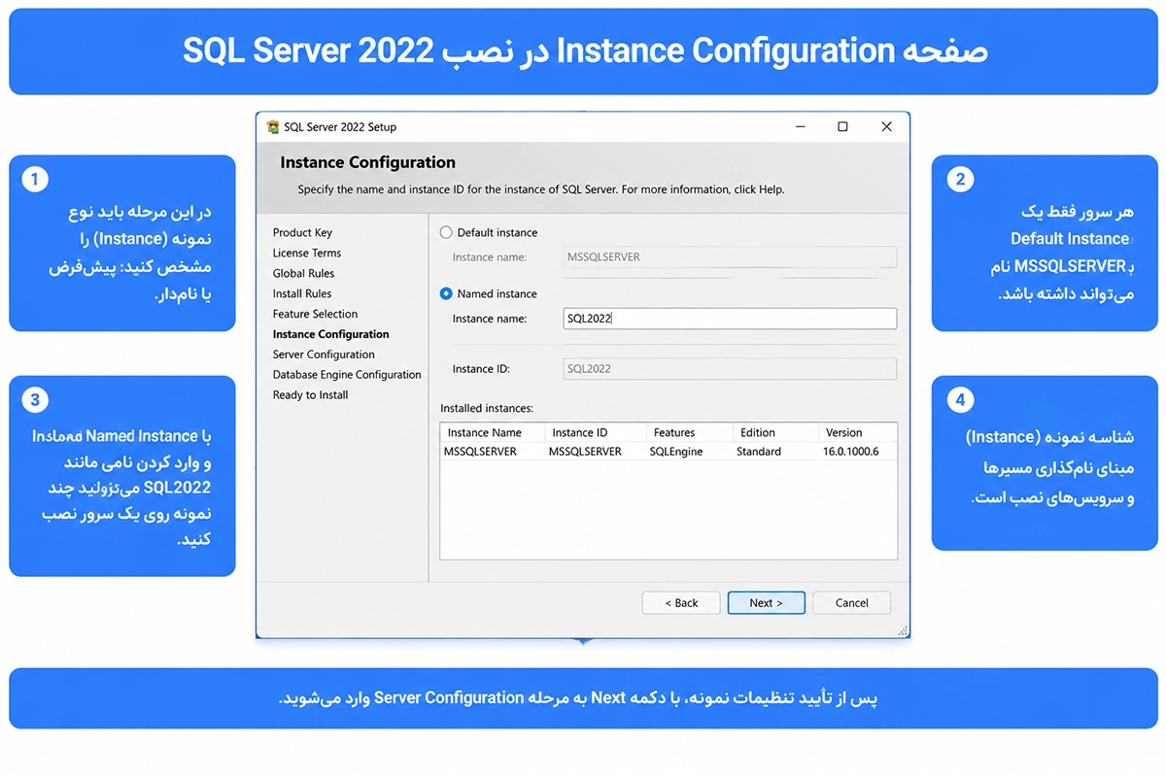Click the Next button
This screenshot has height=777, width=1166.
(767, 603)
